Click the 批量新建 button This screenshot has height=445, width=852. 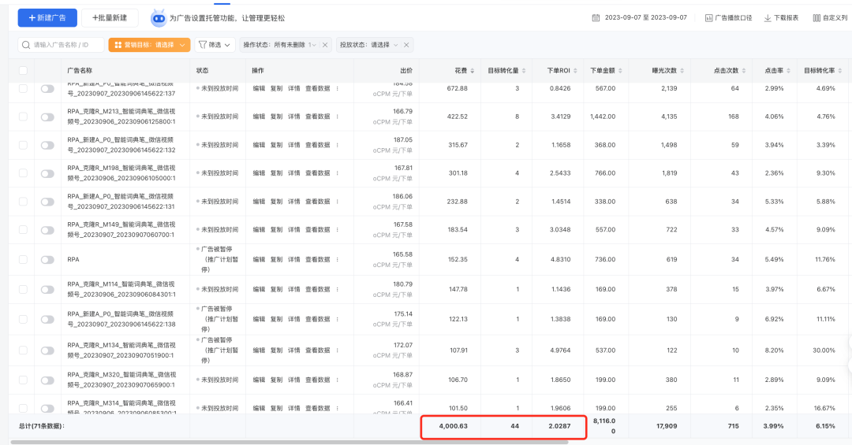(x=110, y=17)
